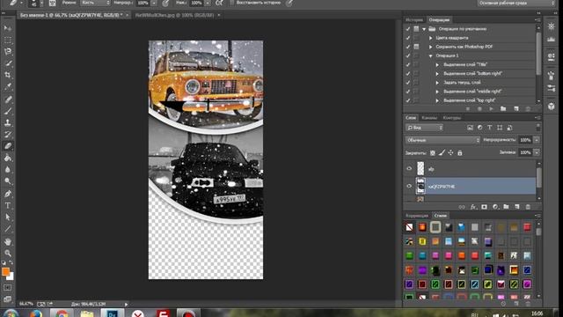Toggle dialog box for "Сохранить как Photoshop PDF"
Viewport: 563px width, 317px height.
click(x=416, y=47)
